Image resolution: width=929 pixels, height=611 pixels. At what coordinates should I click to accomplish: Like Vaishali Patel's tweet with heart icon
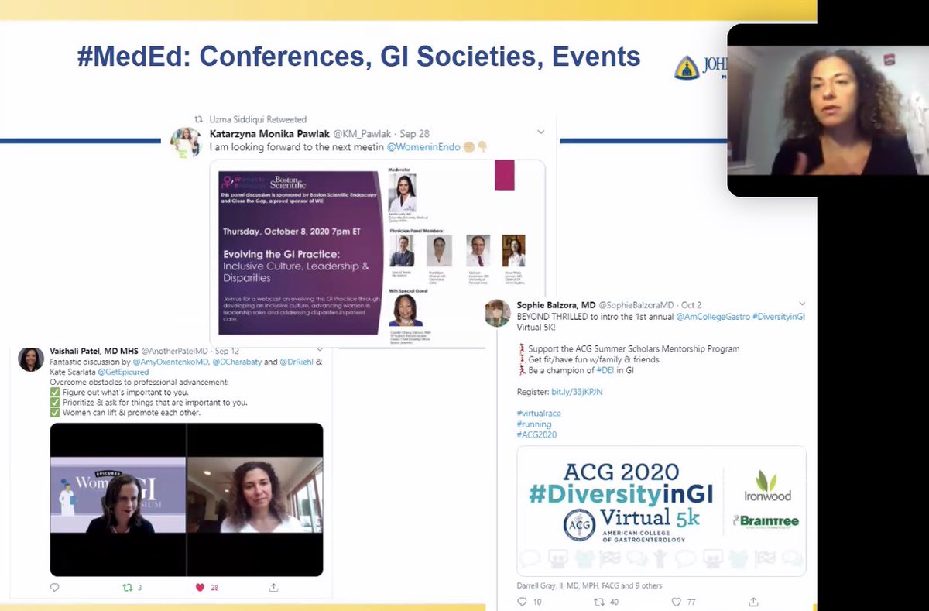pyautogui.click(x=200, y=588)
